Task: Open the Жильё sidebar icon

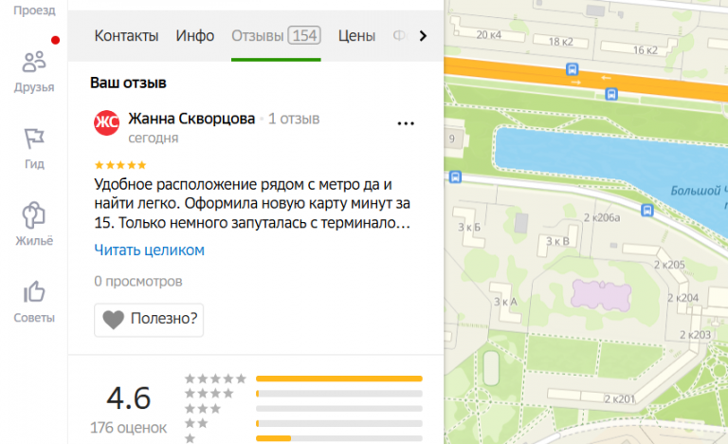Action: [x=34, y=215]
